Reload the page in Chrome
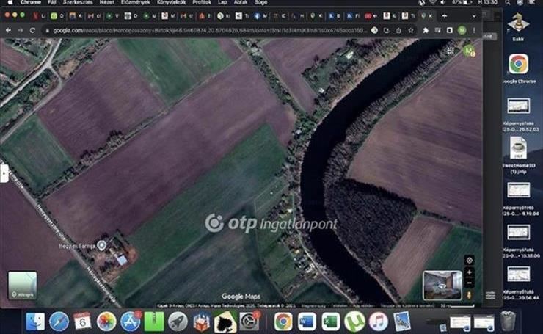Image resolution: width=543 pixels, height=334 pixels. click(x=34, y=30)
